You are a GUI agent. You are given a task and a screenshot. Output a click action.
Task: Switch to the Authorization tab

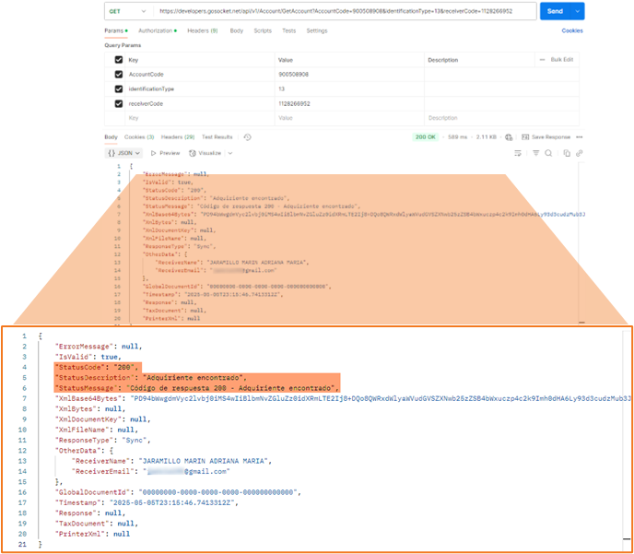click(158, 30)
